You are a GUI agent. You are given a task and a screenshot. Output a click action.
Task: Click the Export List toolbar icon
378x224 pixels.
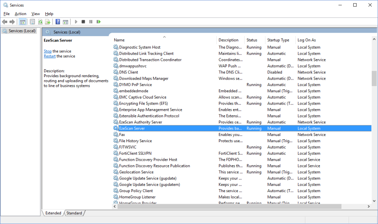pyautogui.click(x=48, y=22)
